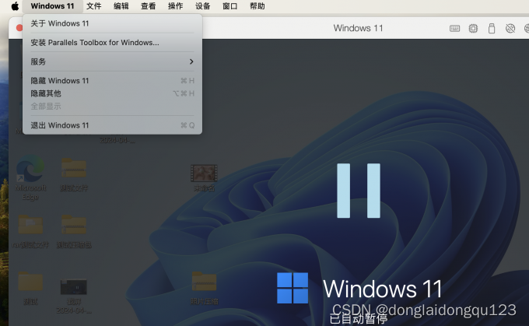Select the 测试压缩包 archive icon
This screenshot has height=326, width=529.
click(x=74, y=232)
